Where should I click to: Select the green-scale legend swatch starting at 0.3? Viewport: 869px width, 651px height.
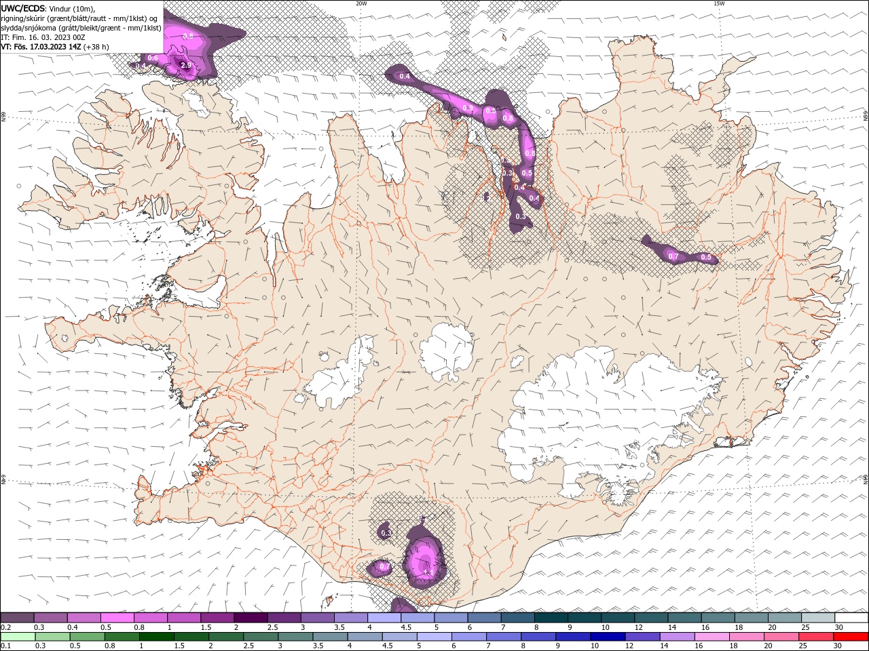click(x=51, y=636)
